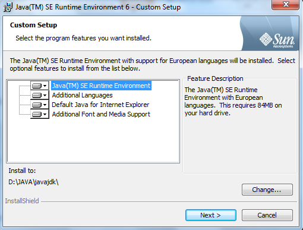
Task: Select Java(TM) SE Runtime Environment feature row
Action: (x=101, y=86)
